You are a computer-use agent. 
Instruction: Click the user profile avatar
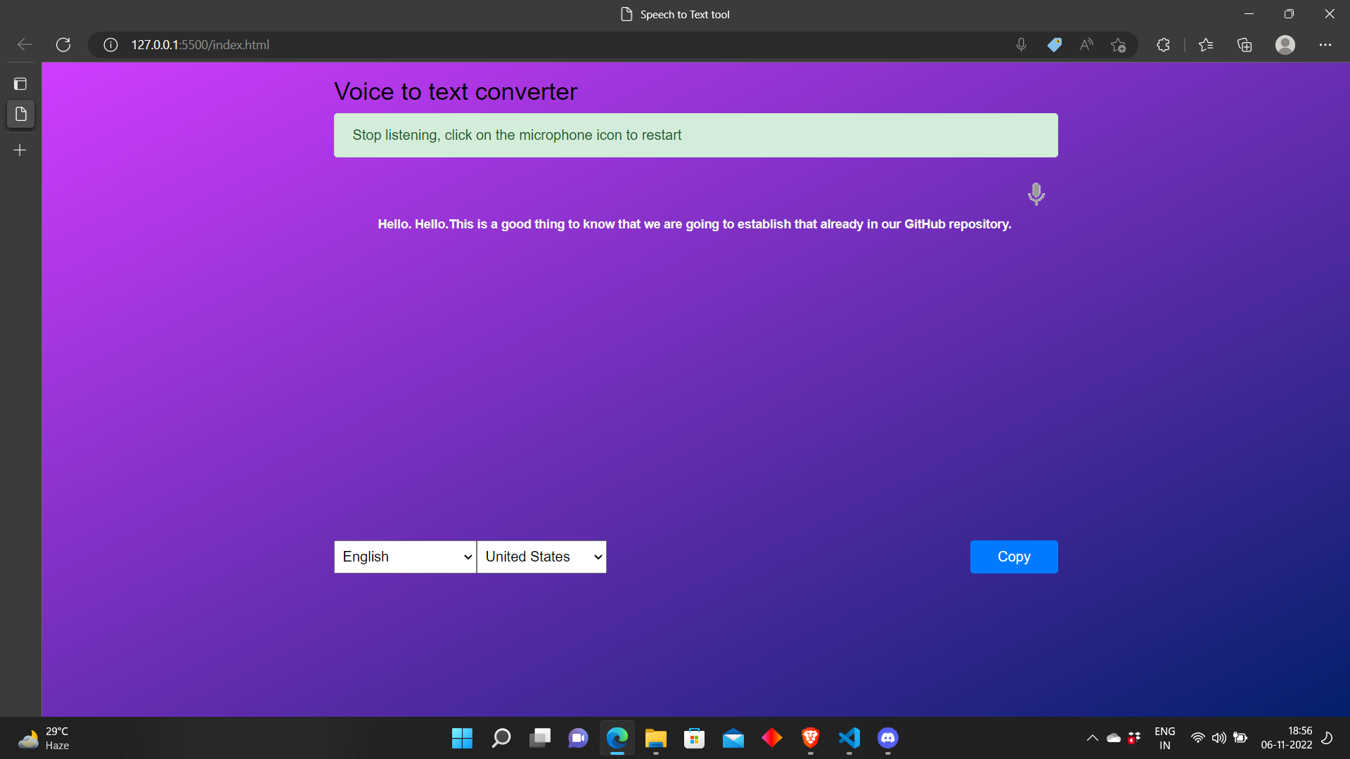click(x=1285, y=45)
